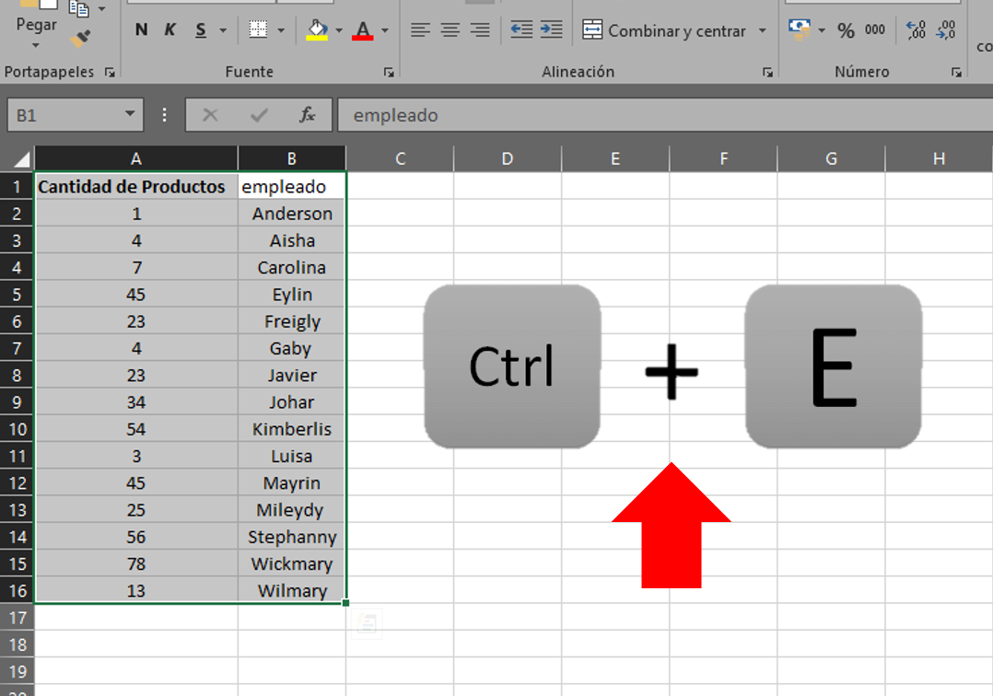Open accounting format dropdown arrow
The image size is (993, 696).
[x=822, y=30]
